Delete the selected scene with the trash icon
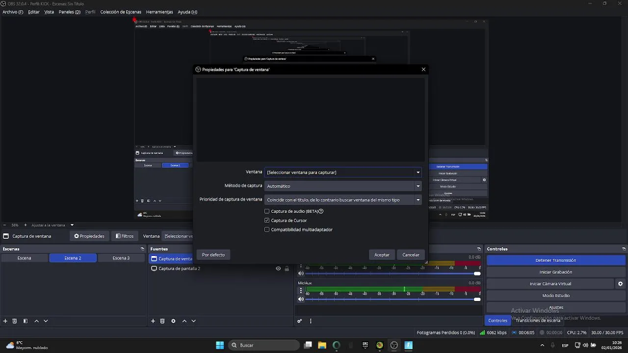This screenshot has width=628, height=353. tap(15, 321)
